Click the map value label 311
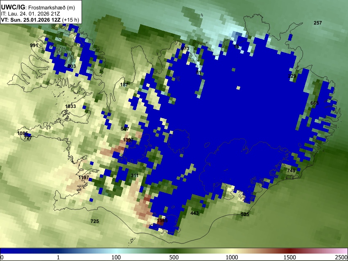348x261 pixels. tap(135, 175)
